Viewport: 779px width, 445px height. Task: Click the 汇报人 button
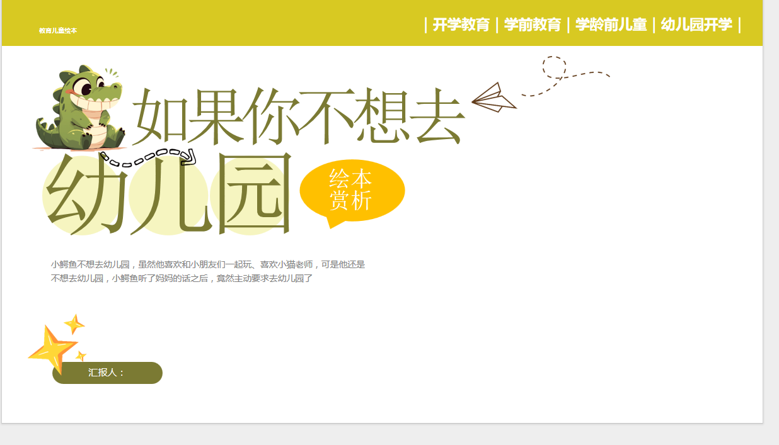tap(107, 373)
